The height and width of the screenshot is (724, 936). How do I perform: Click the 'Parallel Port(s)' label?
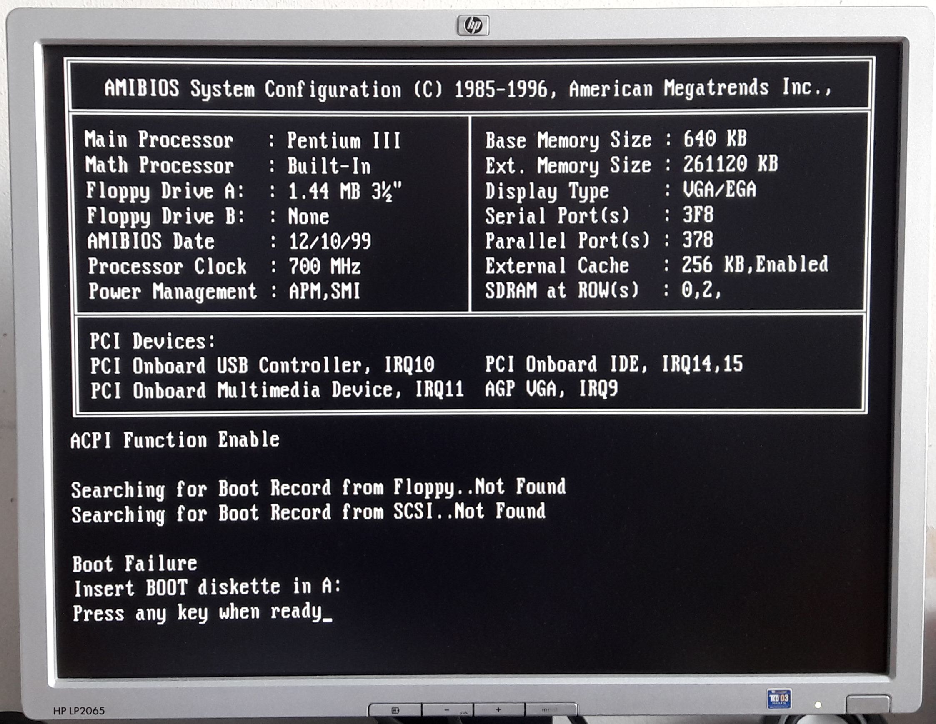(x=568, y=241)
